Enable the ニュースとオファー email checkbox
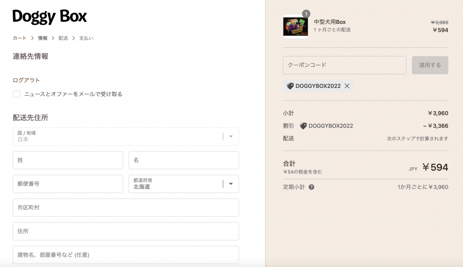The height and width of the screenshot is (267, 463). [17, 94]
